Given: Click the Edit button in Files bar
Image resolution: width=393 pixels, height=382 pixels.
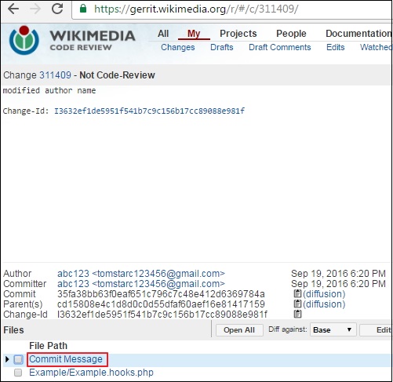Looking at the screenshot, I should click(x=376, y=330).
